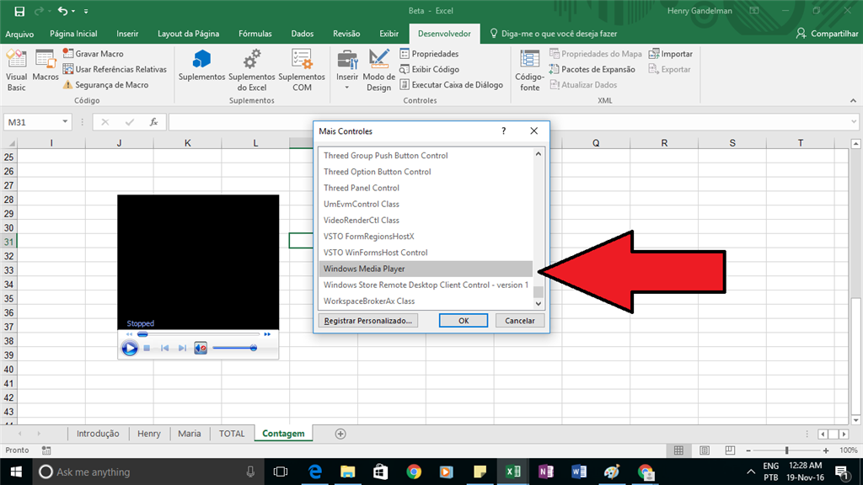
Task: Open the Visual Basic editor
Action: tap(17, 70)
